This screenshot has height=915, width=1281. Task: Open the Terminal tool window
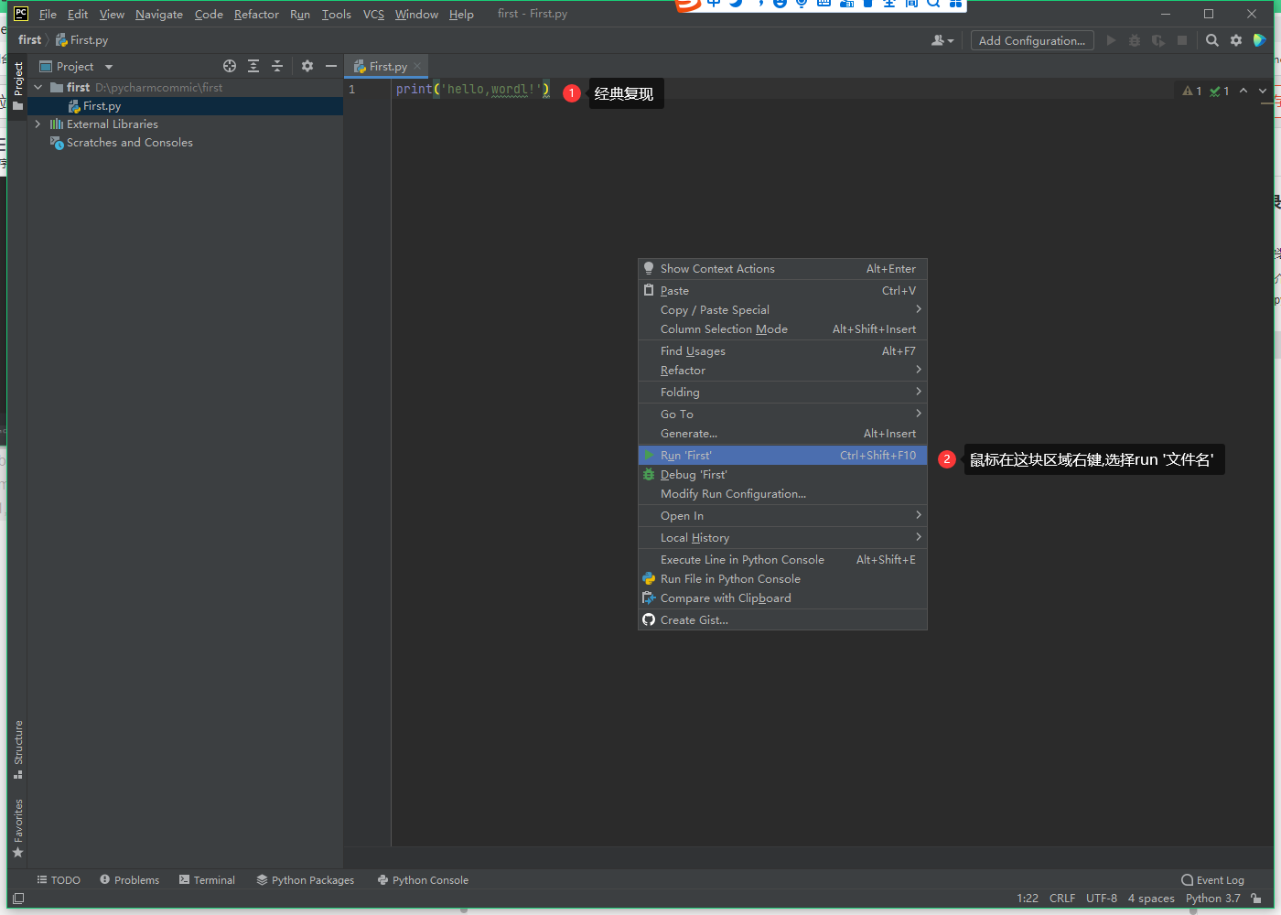coord(207,880)
